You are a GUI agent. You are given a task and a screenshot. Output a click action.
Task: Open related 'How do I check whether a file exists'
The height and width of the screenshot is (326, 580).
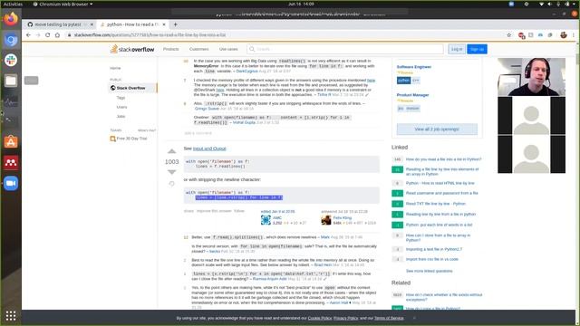pyautogui.click(x=444, y=297)
